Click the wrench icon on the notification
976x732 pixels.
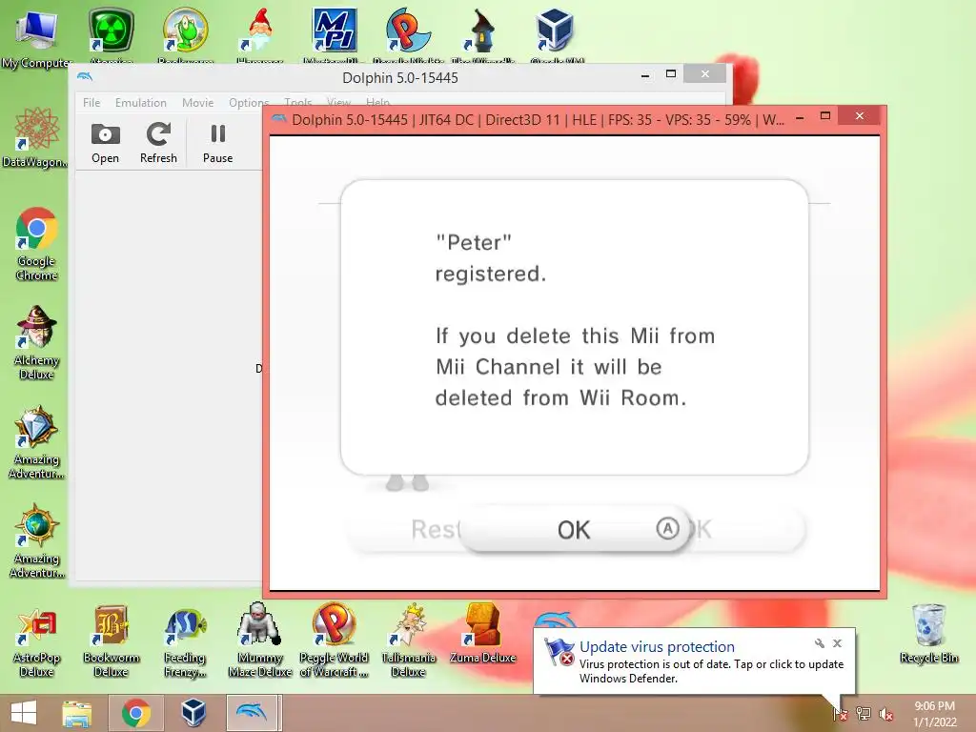tap(819, 643)
